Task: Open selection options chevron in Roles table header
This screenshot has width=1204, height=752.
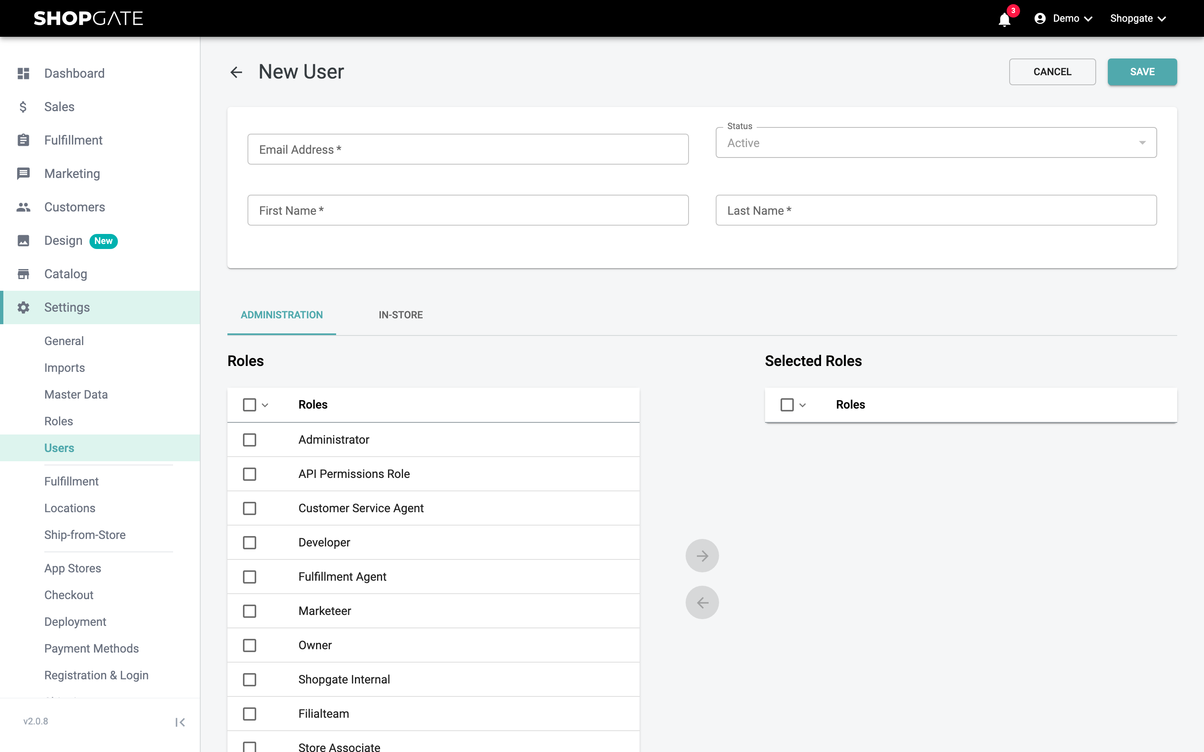Action: pyautogui.click(x=265, y=405)
